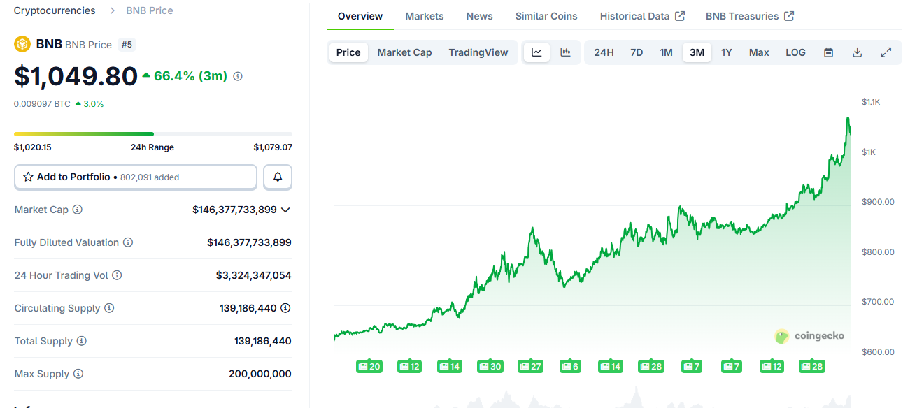Open the Historical Data tab
Viewport: 910px width, 408px height.
coord(642,16)
